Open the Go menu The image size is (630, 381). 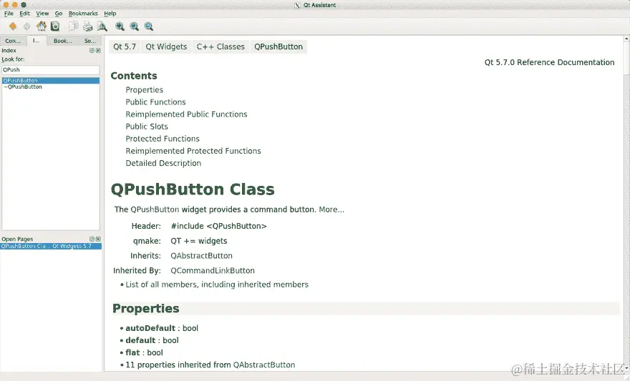pos(59,14)
